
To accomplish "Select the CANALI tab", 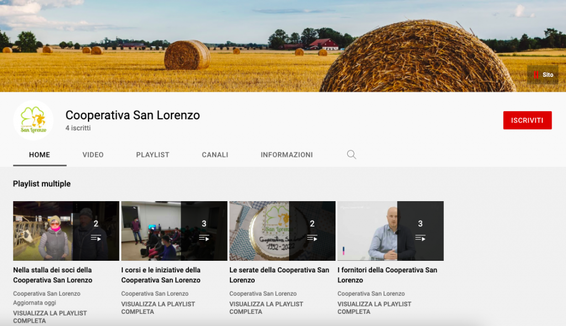I will click(x=215, y=155).
